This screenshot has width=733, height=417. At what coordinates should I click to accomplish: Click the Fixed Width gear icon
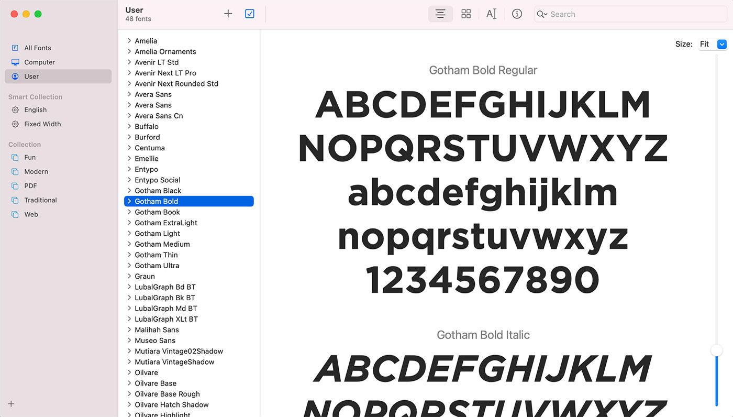point(15,124)
